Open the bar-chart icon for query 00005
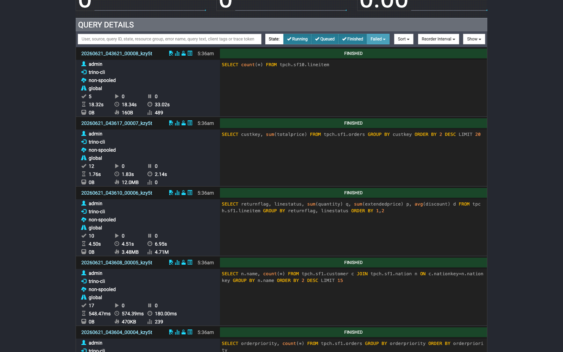Viewport: 563px width, 352px height. click(177, 263)
